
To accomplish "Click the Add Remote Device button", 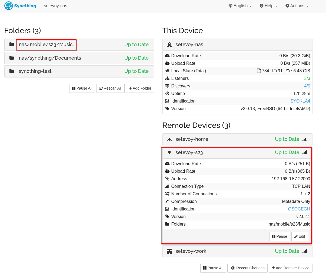I will click(x=290, y=268).
